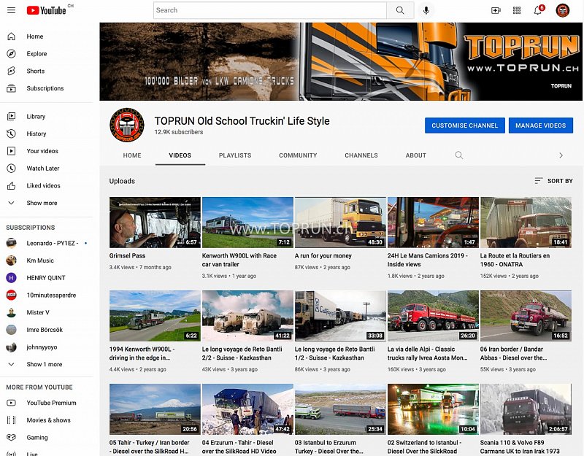Select the VIDEOS tab
The width and height of the screenshot is (584, 456).
pos(180,155)
